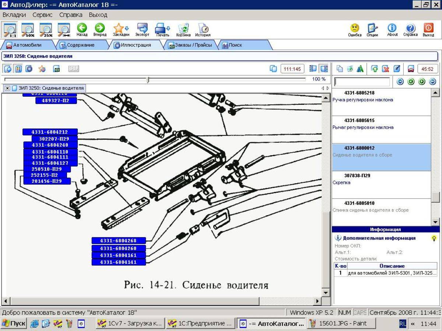Open the Выход menu in menu bar

click(x=98, y=15)
